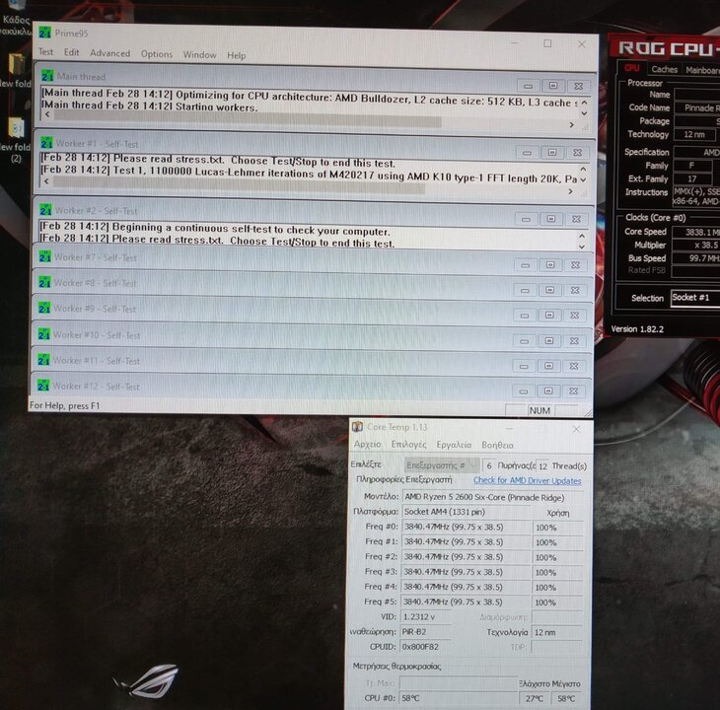The image size is (720, 710).
Task: Switch to CPU tab in ROG CPU-Z
Action: click(632, 68)
